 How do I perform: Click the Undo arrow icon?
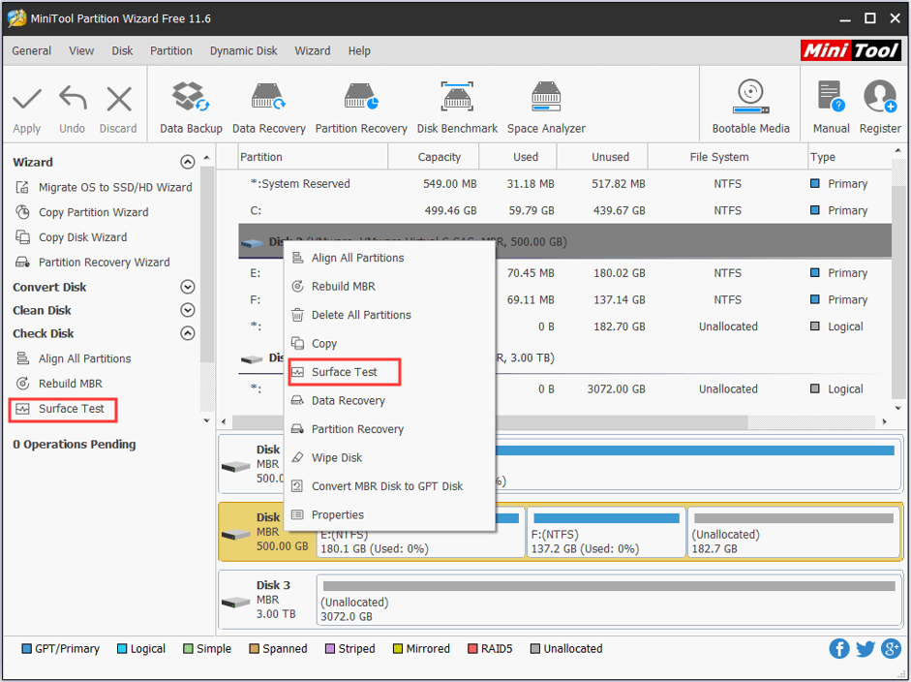(73, 98)
